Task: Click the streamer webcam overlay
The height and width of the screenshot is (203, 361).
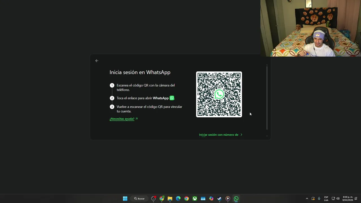Action: [311, 28]
